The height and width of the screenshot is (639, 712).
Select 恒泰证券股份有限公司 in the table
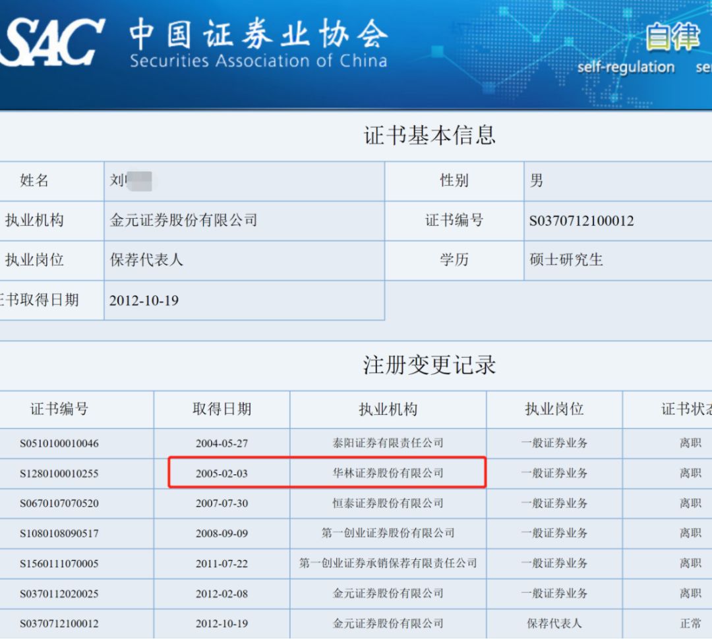(x=388, y=503)
